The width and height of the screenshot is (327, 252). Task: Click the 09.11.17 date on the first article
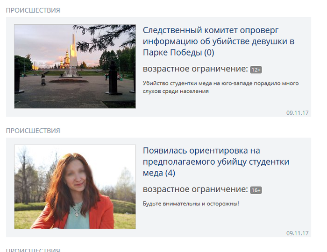coord(298,113)
